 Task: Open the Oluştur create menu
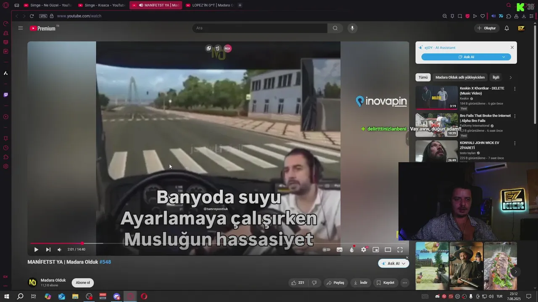(x=487, y=28)
